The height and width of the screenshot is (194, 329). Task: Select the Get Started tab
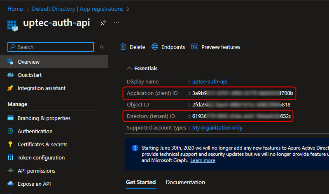140,182
